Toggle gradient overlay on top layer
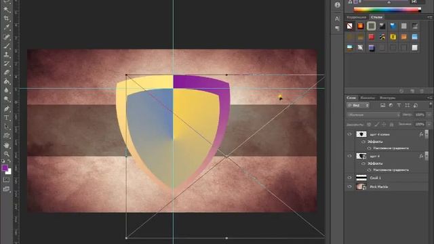This screenshot has height=244, width=434. click(x=369, y=148)
